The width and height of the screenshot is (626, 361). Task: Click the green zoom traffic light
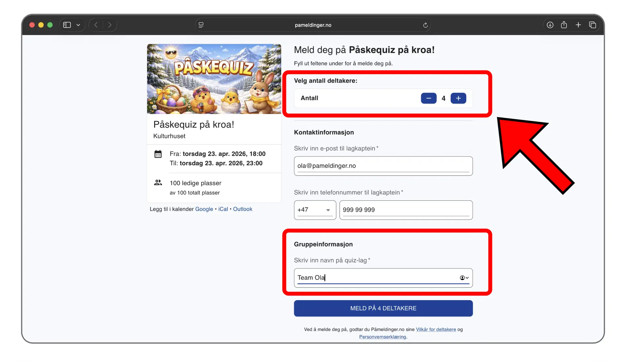(x=50, y=25)
